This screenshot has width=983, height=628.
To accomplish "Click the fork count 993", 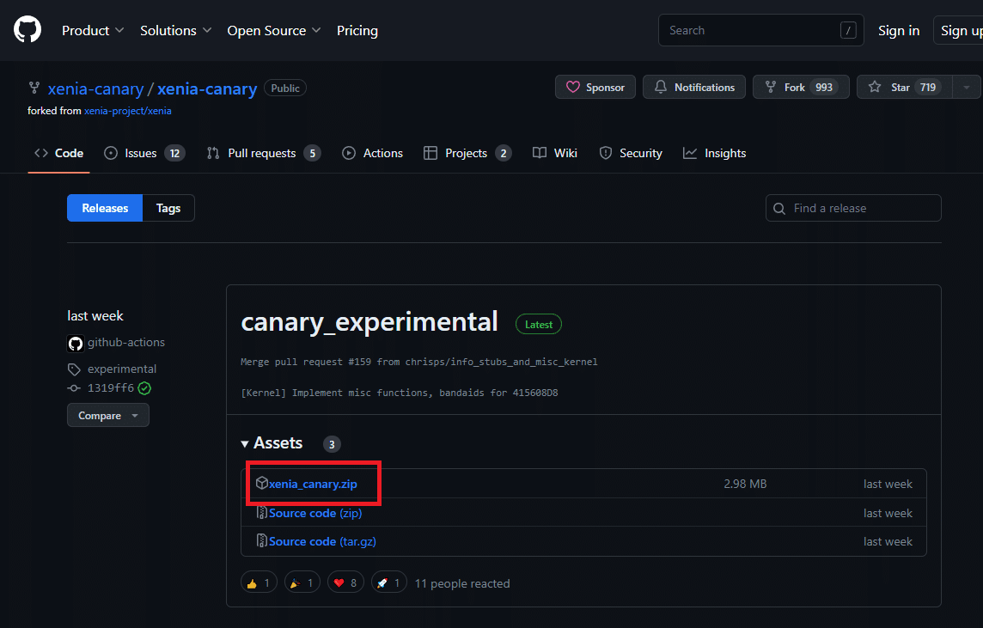I will pyautogui.click(x=824, y=87).
